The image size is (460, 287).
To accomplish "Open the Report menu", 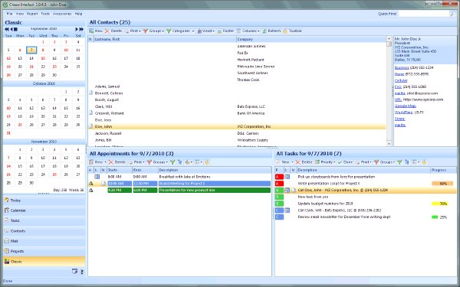I will click(32, 14).
